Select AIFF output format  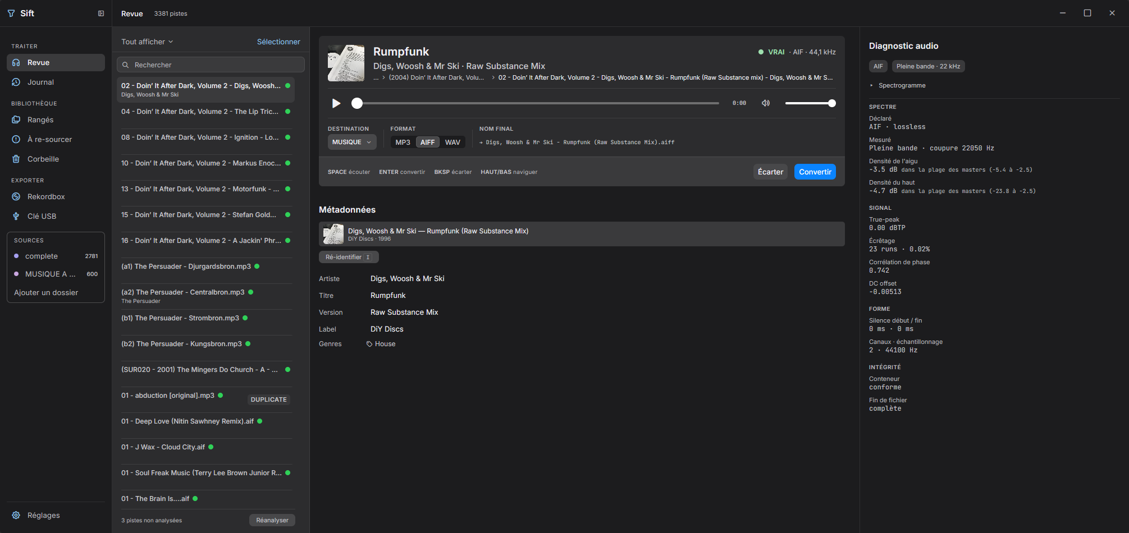point(427,143)
